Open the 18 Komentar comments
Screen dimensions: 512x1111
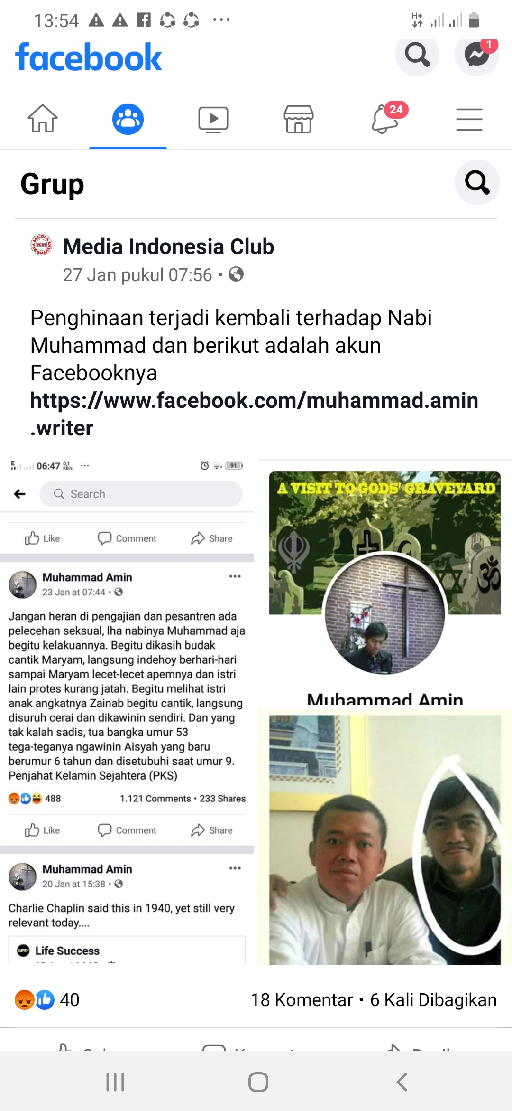pos(302,1000)
